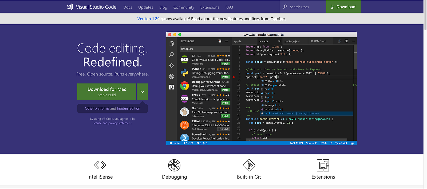Click the Python extension logo
The width and height of the screenshot is (427, 189).
(x=184, y=73)
